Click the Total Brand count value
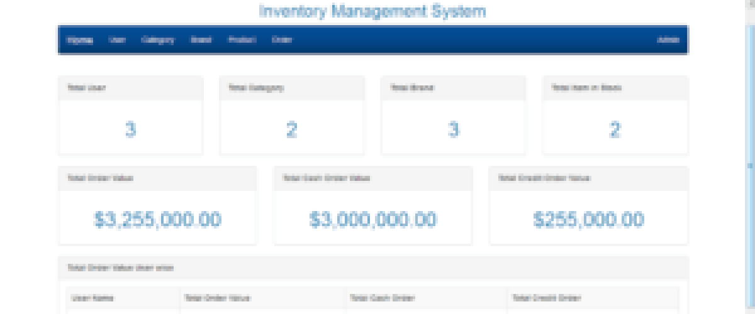Viewport: 755px width, 314px height. pos(454,130)
